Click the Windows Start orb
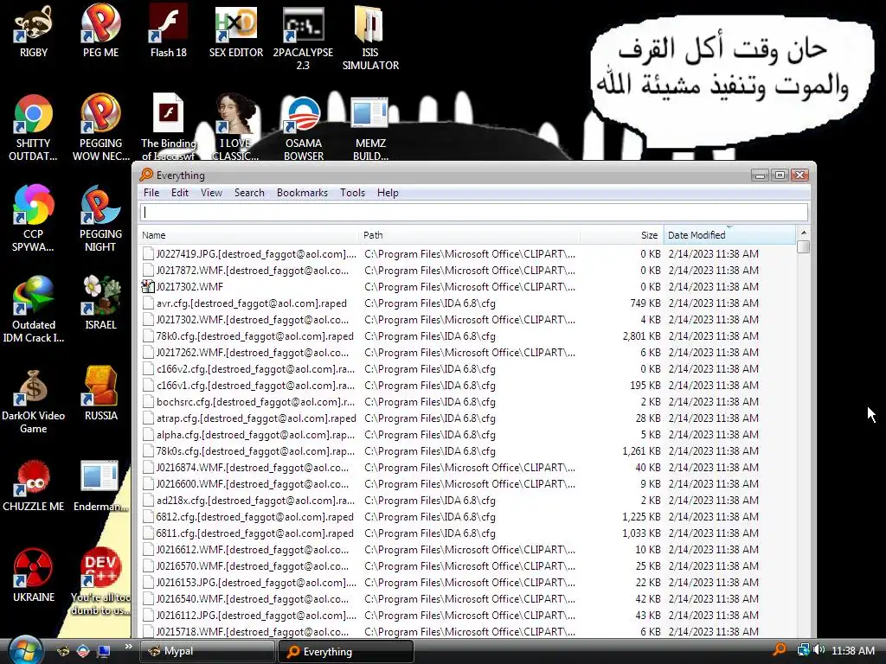Image resolution: width=886 pixels, height=664 pixels. (x=25, y=650)
